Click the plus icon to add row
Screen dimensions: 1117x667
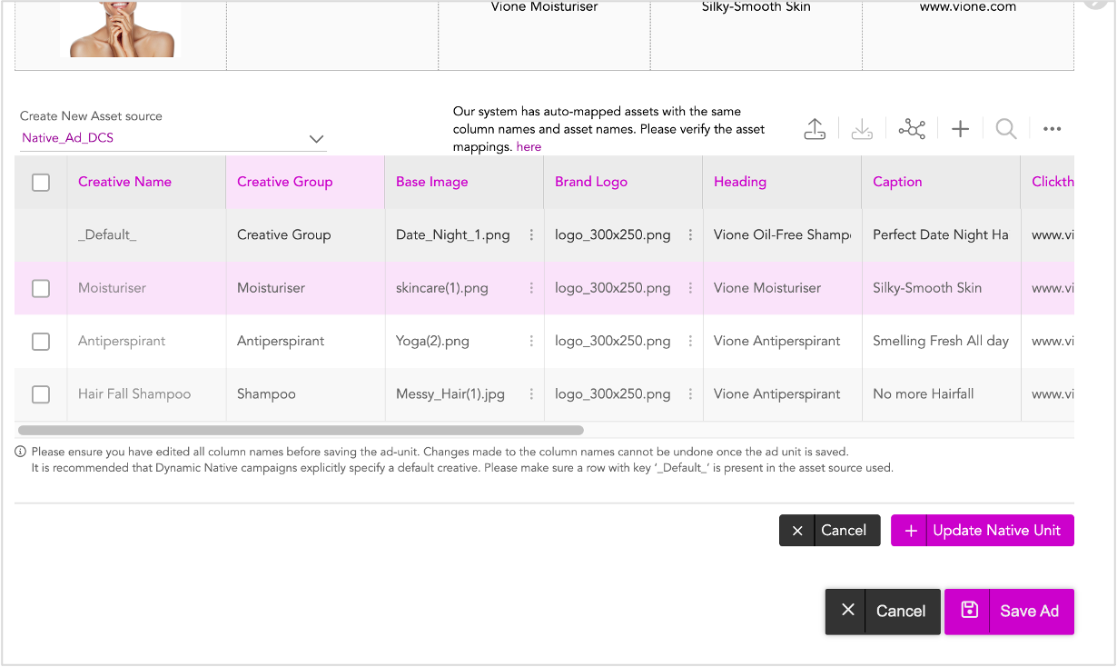point(960,129)
